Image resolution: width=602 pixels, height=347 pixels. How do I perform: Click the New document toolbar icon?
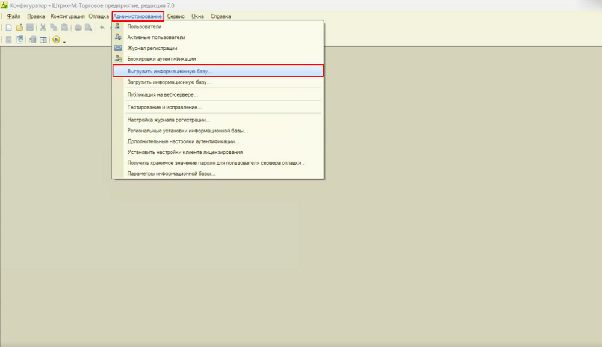[8, 28]
